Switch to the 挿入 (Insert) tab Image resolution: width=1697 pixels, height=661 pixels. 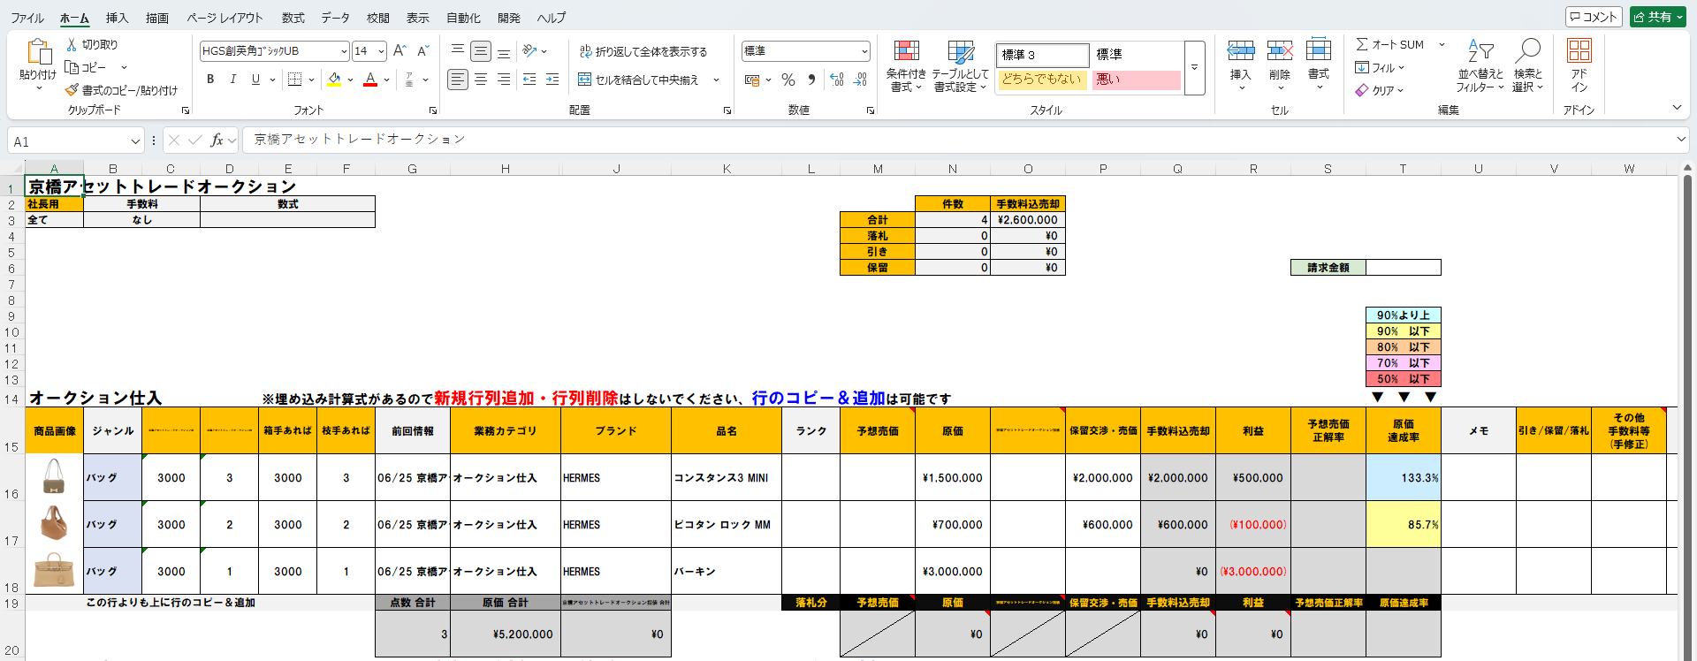point(117,18)
